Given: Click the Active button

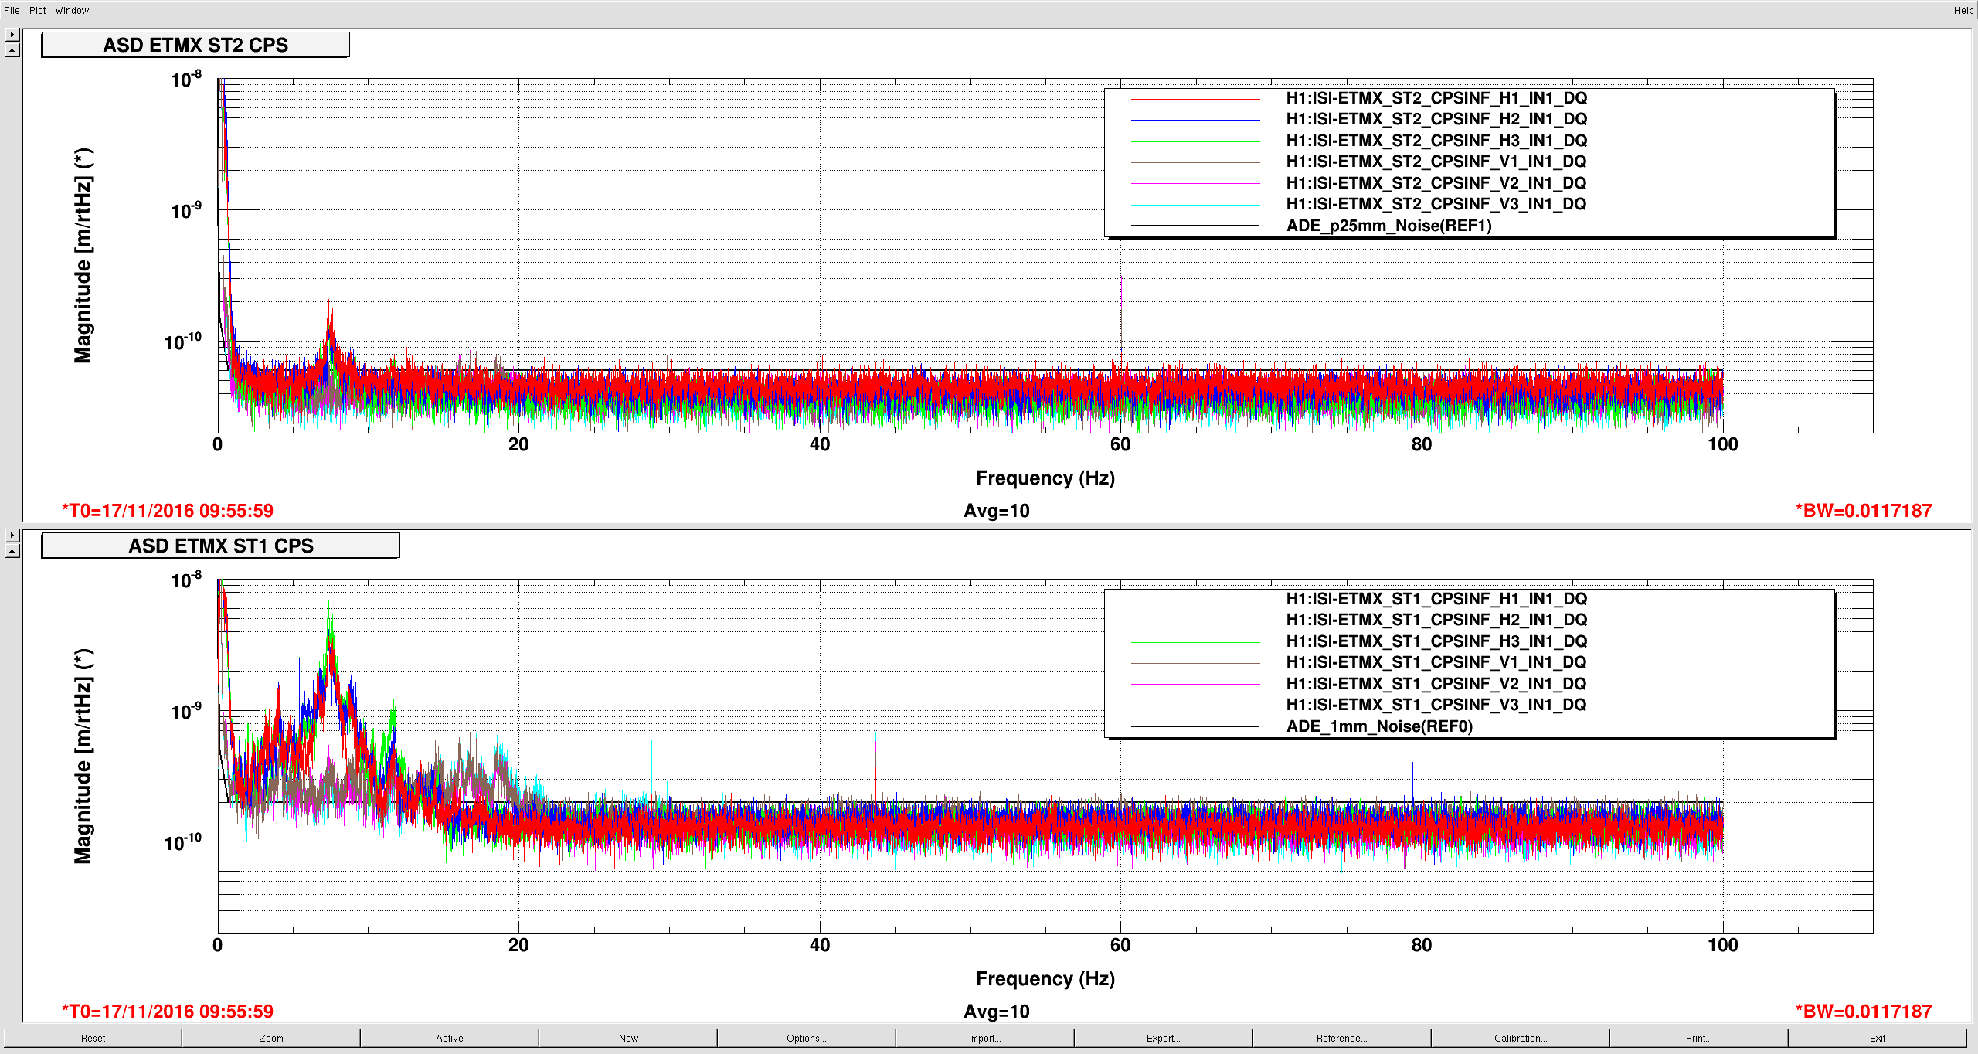Looking at the screenshot, I should pos(450,1038).
